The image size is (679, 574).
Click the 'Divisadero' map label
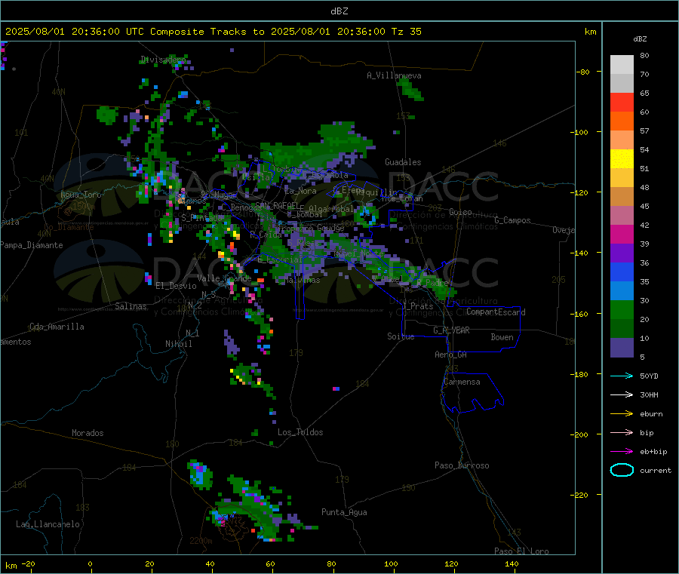(163, 60)
